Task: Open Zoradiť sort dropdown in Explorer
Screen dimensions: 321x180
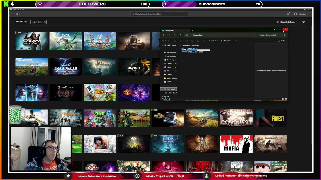Action: click(x=213, y=41)
